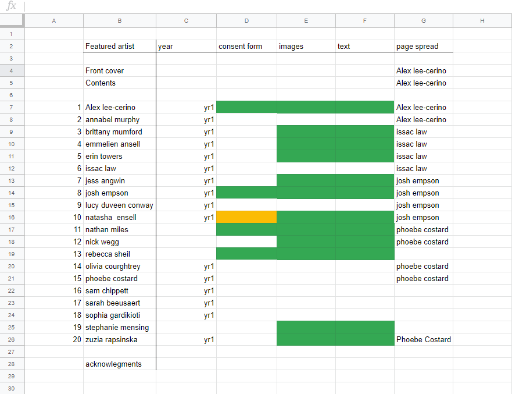The height and width of the screenshot is (394, 512).
Task: Click the orange consent form cell for natasha ensell
Action: [x=246, y=218]
